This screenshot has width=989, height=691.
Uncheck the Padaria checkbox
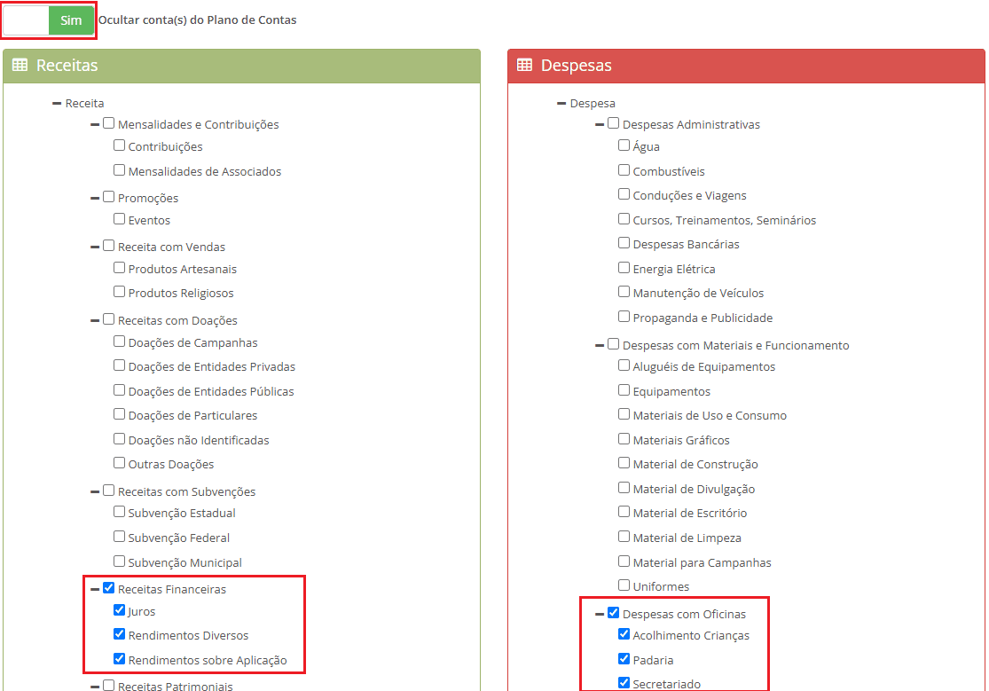624,659
